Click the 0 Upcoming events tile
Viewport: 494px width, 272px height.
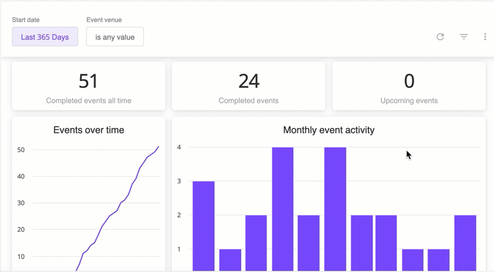click(x=409, y=86)
